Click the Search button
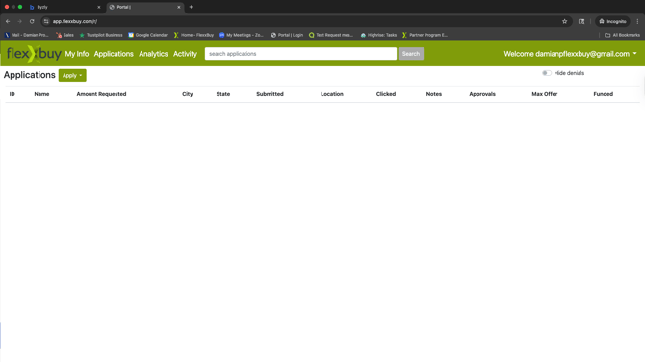This screenshot has width=645, height=362. [411, 54]
